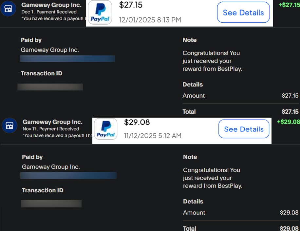Screen dimensions: 300x231
Task: Click the blurred payer email under the second Paid by
Action: pyautogui.click(x=68, y=175)
